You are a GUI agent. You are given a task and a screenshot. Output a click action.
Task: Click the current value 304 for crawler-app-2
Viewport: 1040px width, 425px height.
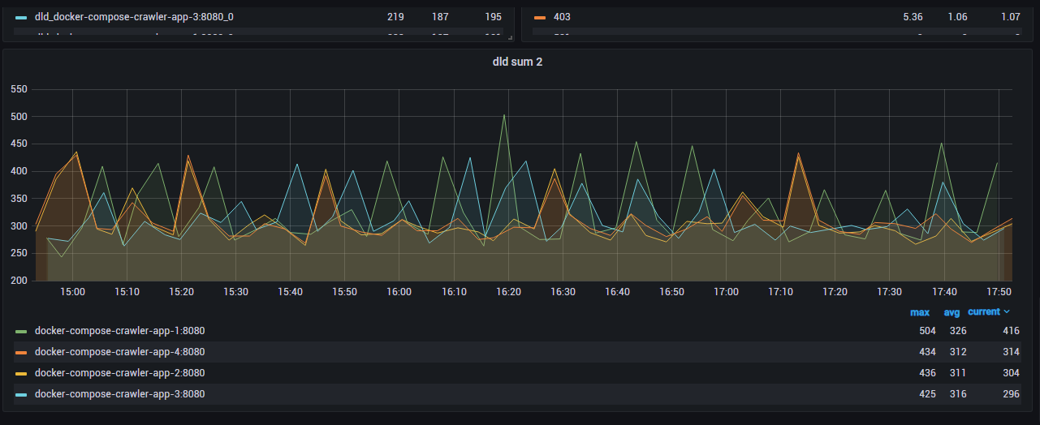pyautogui.click(x=1011, y=373)
